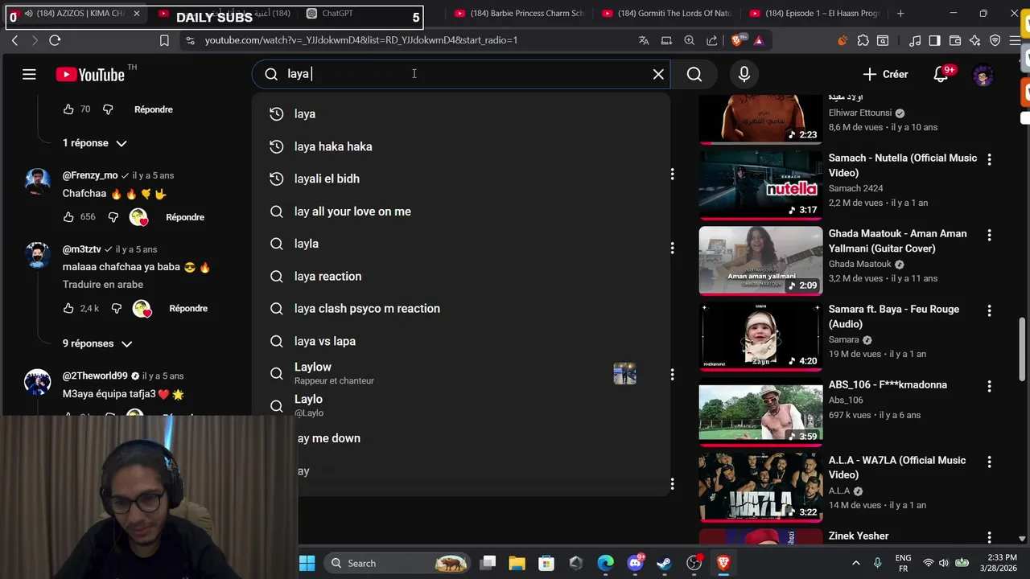The image size is (1030, 579).
Task: Open options for Samach - Nutella video
Action: pos(989,159)
